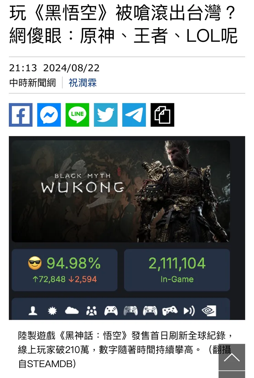Open author 祝潤霖's page
Viewport: 254px width, 378px height.
(x=83, y=83)
